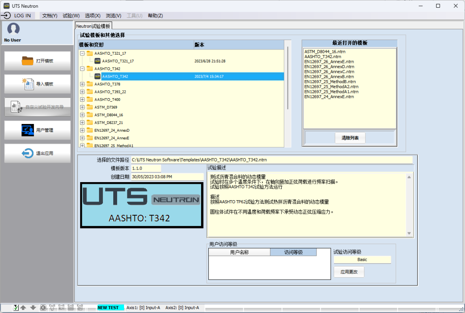Click the LOG IN arrow icon
The height and width of the screenshot is (313, 465).
click(x=6, y=15)
